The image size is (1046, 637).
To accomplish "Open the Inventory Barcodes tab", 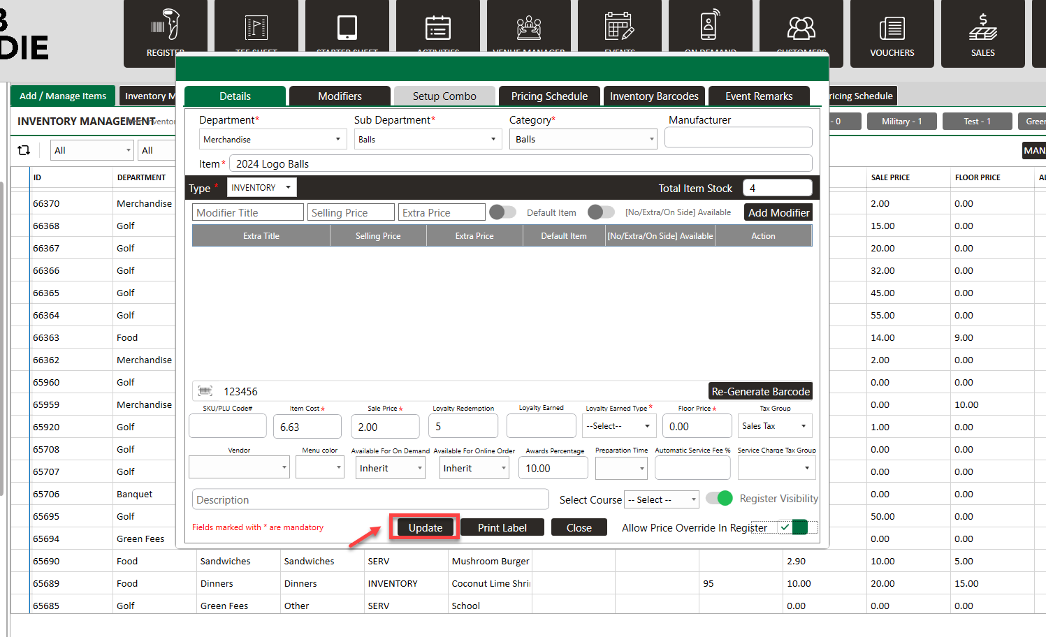I will (x=654, y=96).
